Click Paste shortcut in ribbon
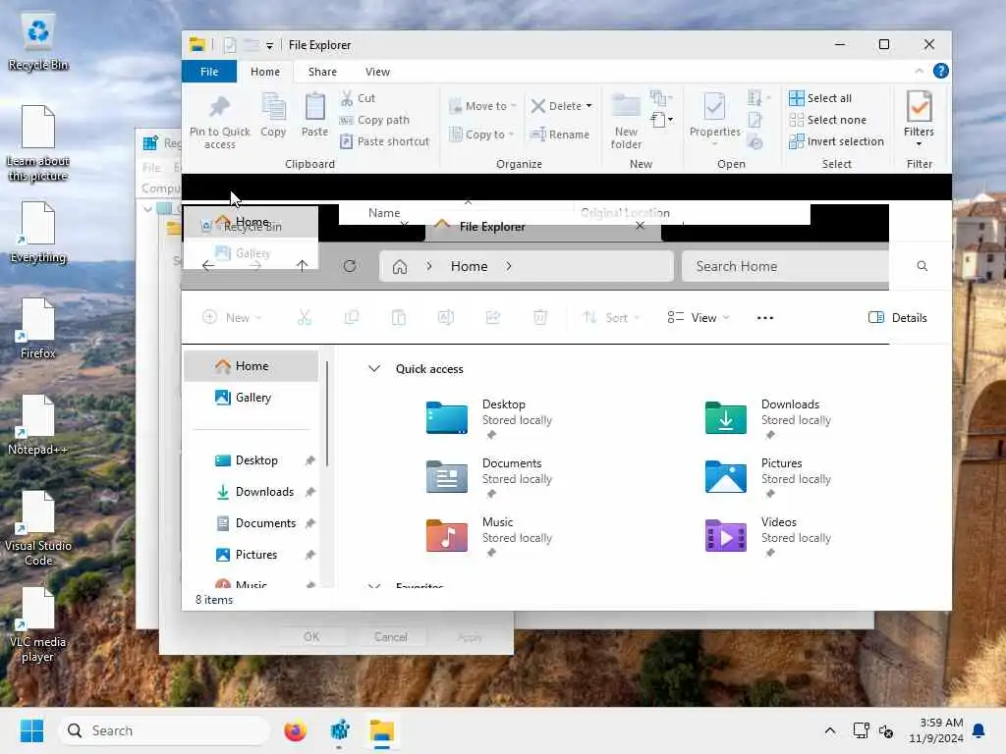Viewport: 1006px width, 754px height. [384, 141]
